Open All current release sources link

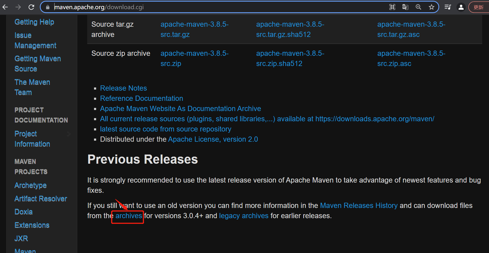pos(267,119)
